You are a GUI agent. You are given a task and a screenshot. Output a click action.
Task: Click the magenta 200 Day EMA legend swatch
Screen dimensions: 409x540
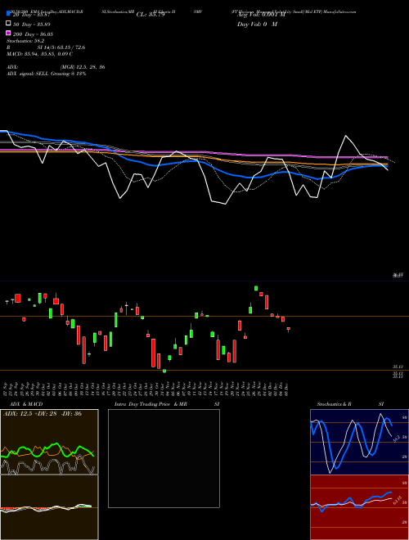coord(8,34)
